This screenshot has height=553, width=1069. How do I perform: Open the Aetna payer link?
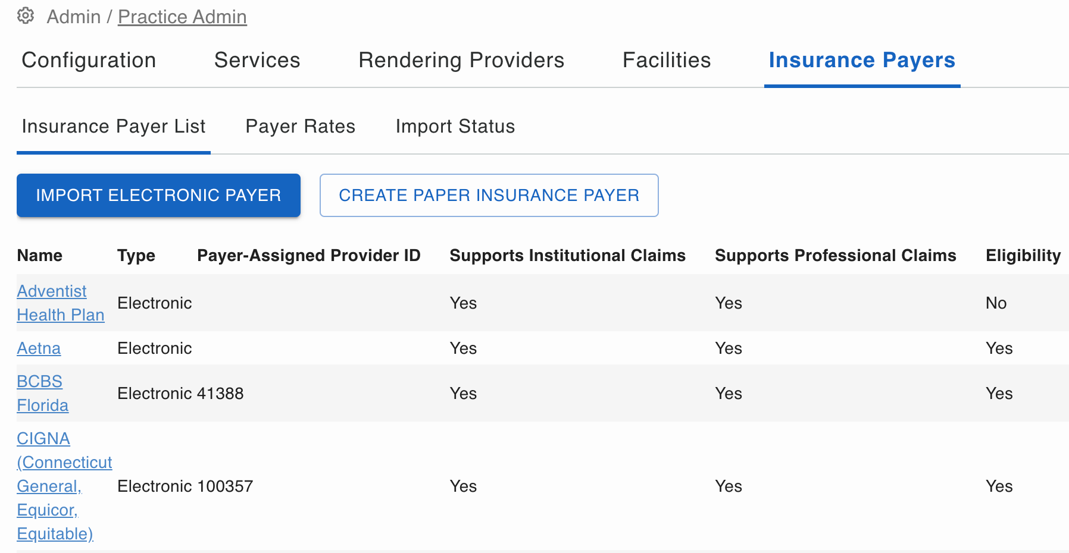click(x=39, y=348)
